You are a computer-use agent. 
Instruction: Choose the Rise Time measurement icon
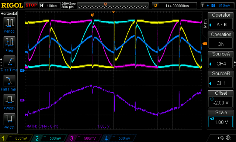(x=9, y=61)
